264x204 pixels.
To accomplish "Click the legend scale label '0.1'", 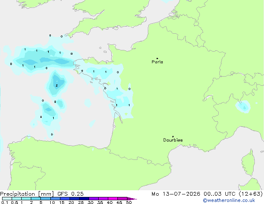I will (5, 202).
